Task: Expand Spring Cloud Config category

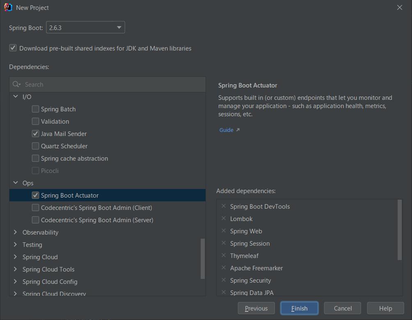Action: click(x=15, y=282)
